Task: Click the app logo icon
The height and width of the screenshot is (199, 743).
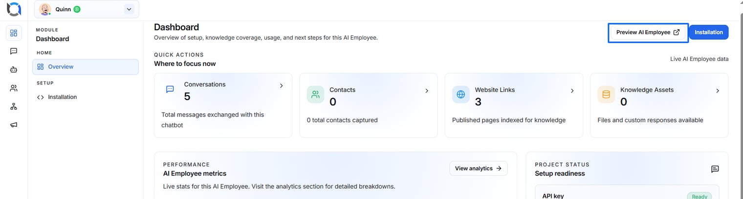Action: pyautogui.click(x=14, y=9)
